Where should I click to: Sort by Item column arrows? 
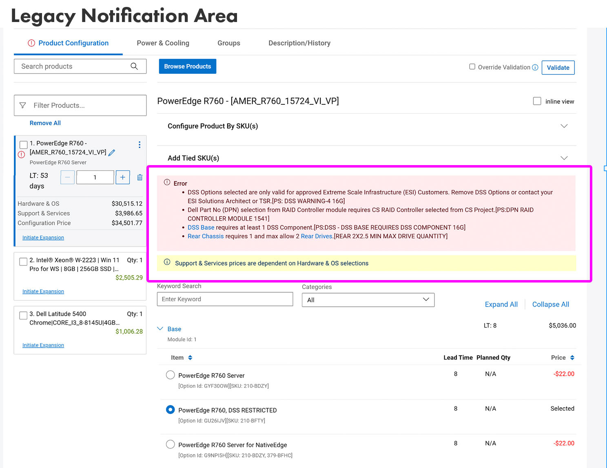point(190,358)
